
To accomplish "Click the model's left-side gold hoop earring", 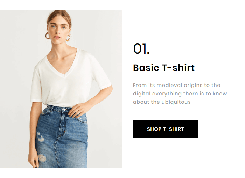I will pos(47,36).
